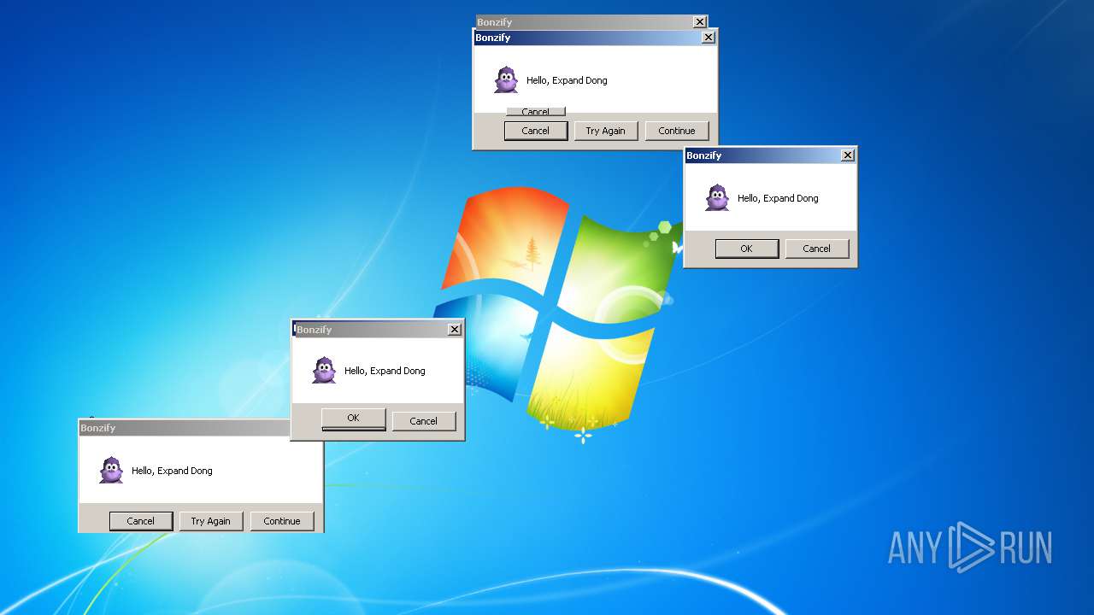1094x615 pixels.
Task: Click "Hello, Expand Dong" text in the right-side dialog
Action: click(x=779, y=198)
